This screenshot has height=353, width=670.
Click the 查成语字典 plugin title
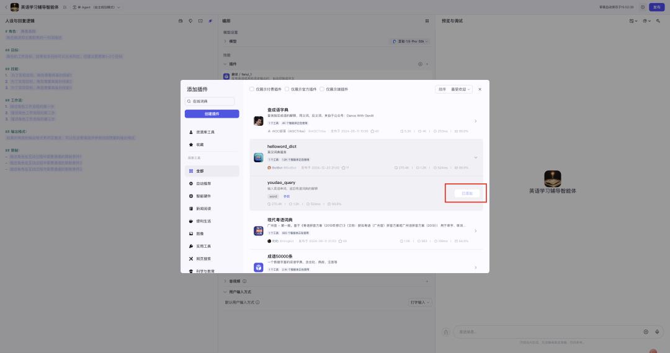[x=278, y=110]
